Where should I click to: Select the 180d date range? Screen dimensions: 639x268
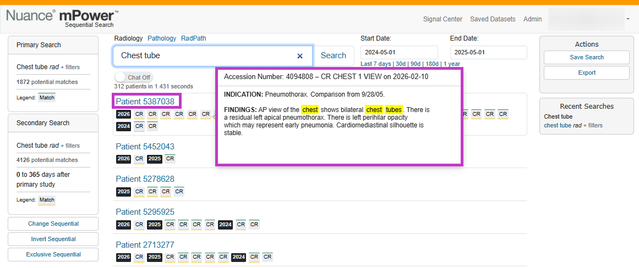pos(432,64)
